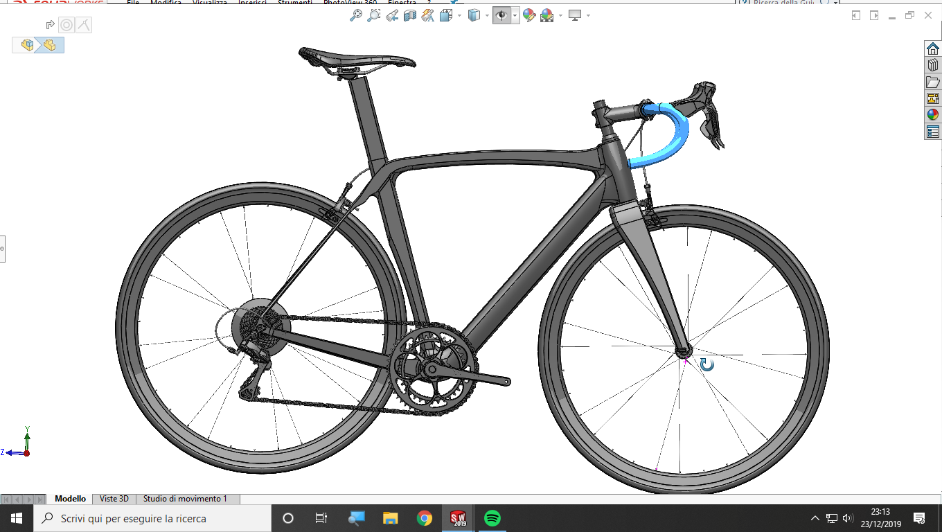Click the network icon in the system tray
Viewport: 942px width, 532px height.
(x=832, y=518)
